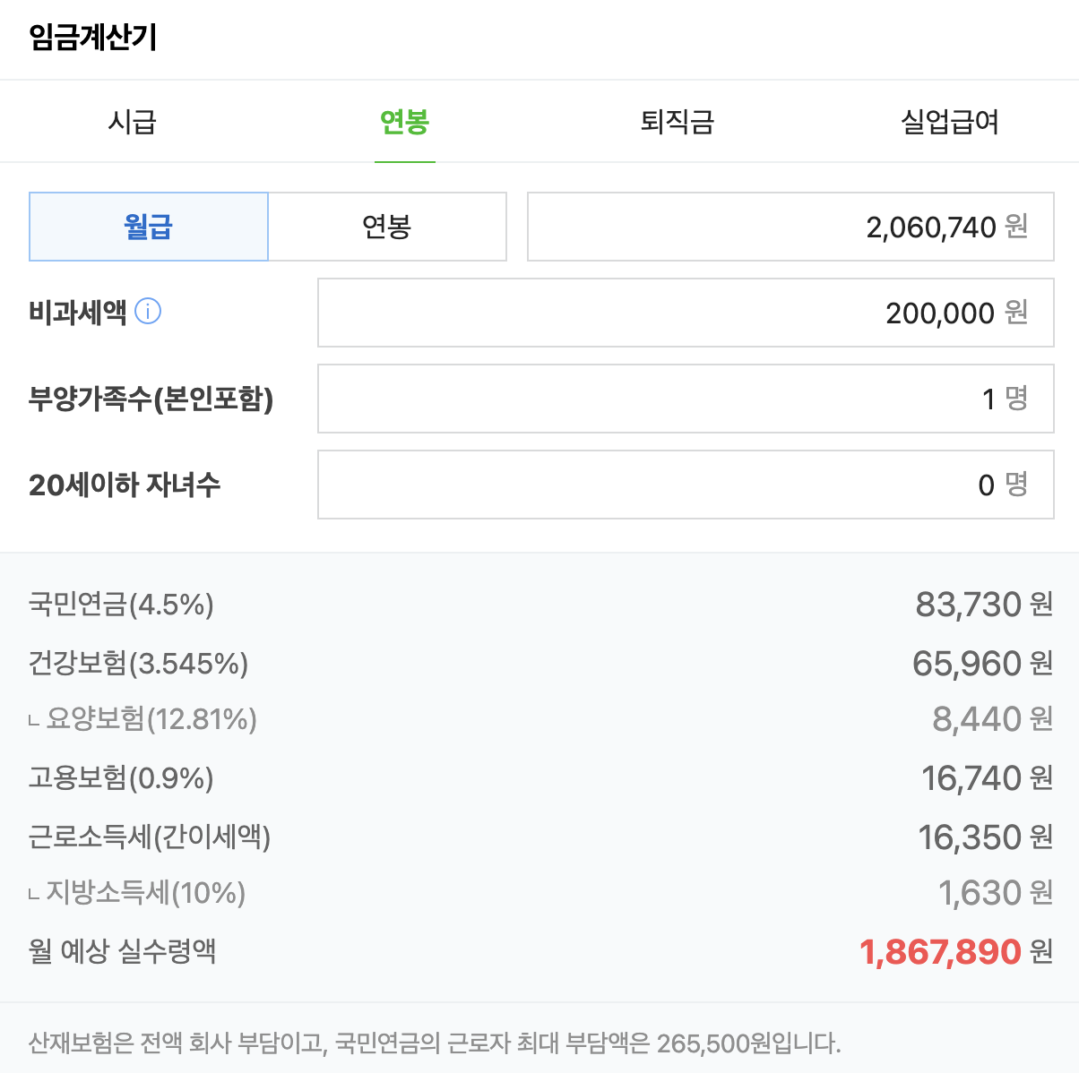Click the 부양가족수 input field
This screenshot has height=1073, width=1079.
pos(686,399)
